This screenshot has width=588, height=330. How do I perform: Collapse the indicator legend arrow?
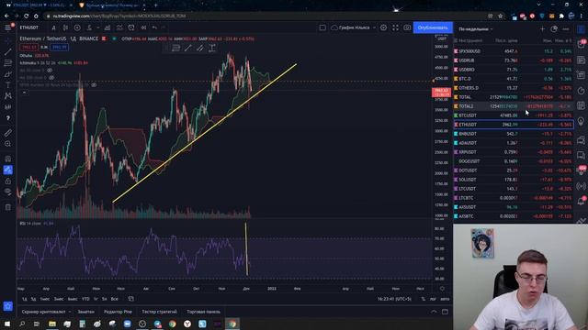(x=25, y=92)
